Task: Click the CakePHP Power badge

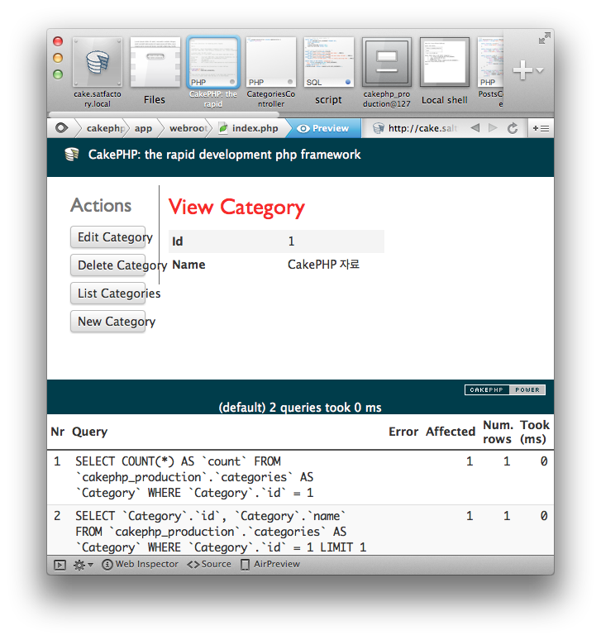Action: [505, 389]
